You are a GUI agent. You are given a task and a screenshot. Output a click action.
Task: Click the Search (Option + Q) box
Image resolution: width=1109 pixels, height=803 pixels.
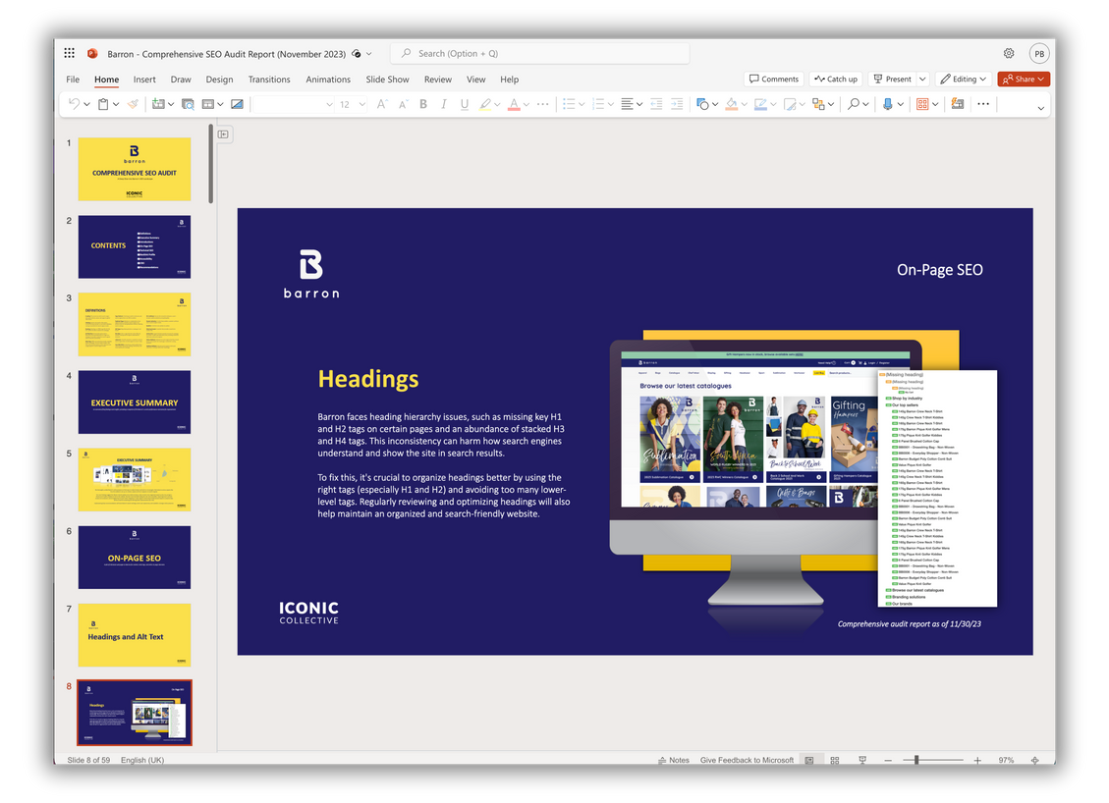point(539,54)
